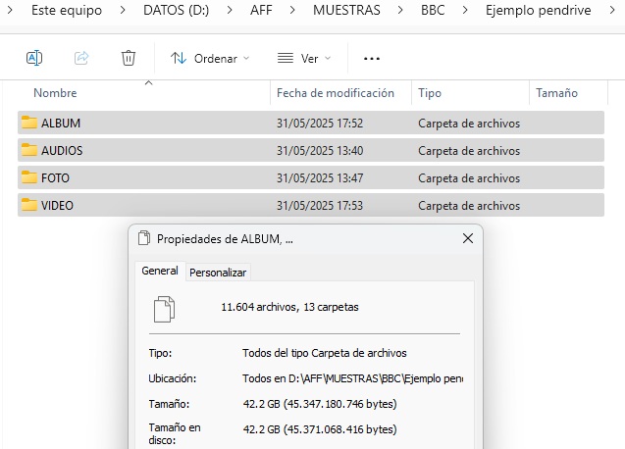Click the Ubicación path value

coord(353,378)
